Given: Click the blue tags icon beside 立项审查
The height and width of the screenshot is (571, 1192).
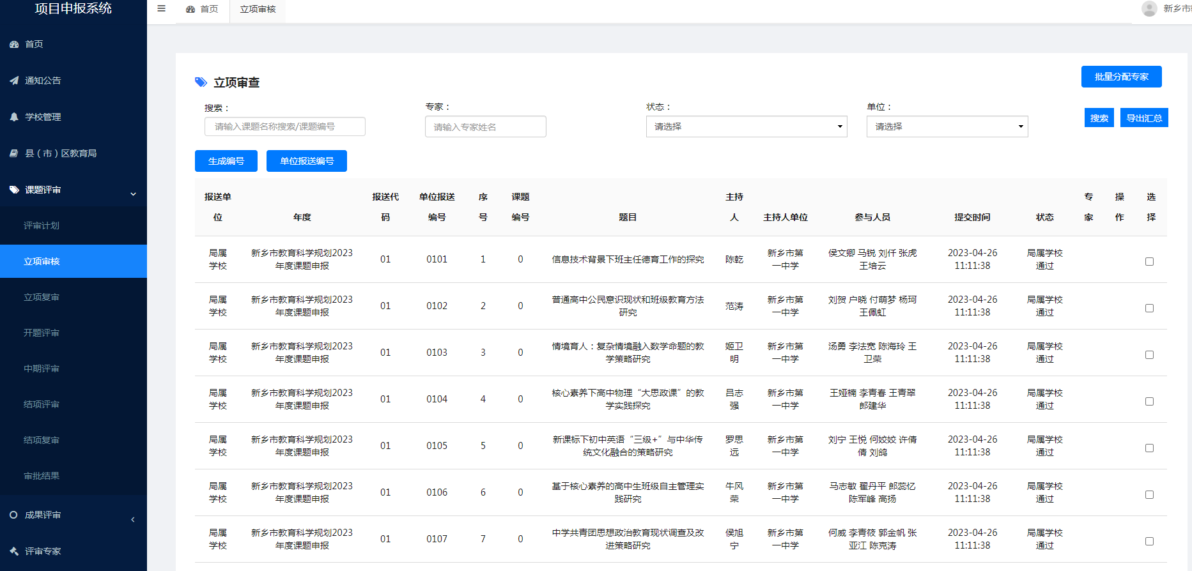Looking at the screenshot, I should click(201, 82).
